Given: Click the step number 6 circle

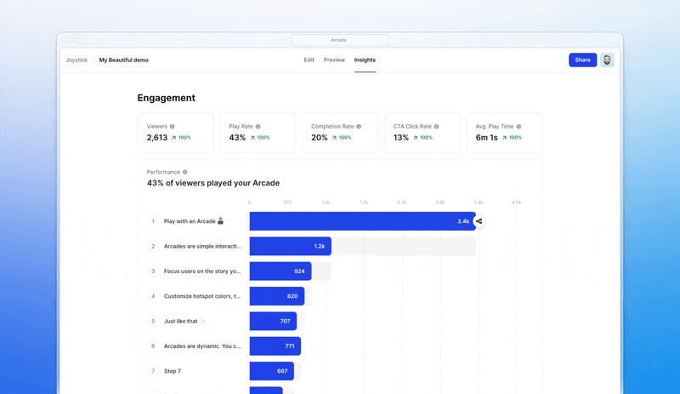Looking at the screenshot, I should pyautogui.click(x=153, y=345).
